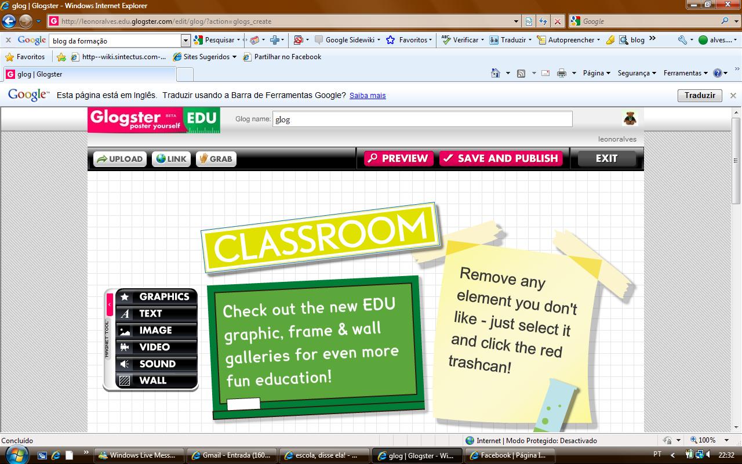The image size is (742, 464).
Task: Close the Google translate bar
Action: 733,96
